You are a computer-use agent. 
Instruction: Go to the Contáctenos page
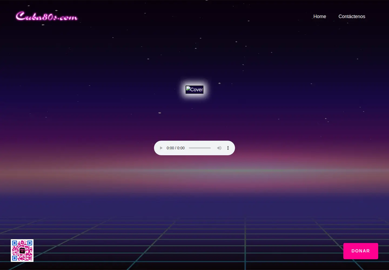(x=352, y=16)
